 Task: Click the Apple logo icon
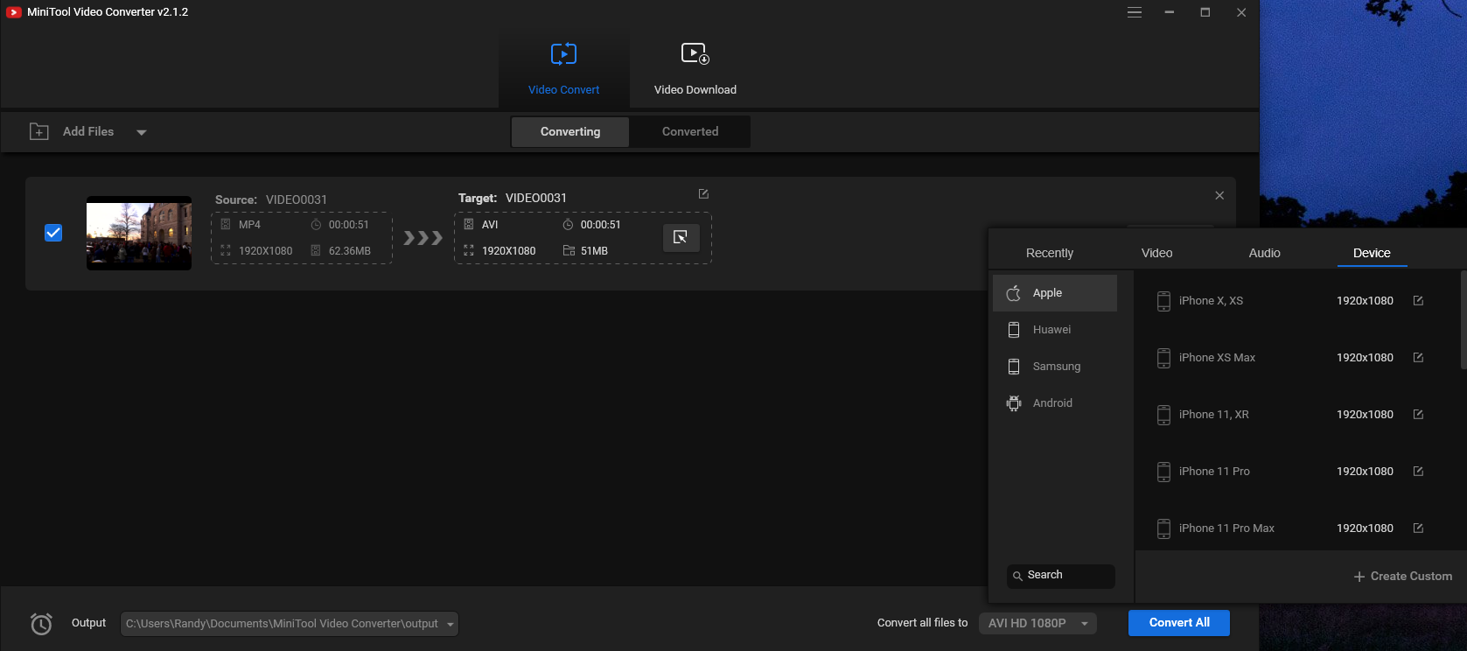tap(1014, 293)
